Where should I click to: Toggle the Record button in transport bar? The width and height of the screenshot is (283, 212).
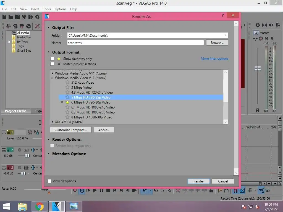tap(75, 190)
